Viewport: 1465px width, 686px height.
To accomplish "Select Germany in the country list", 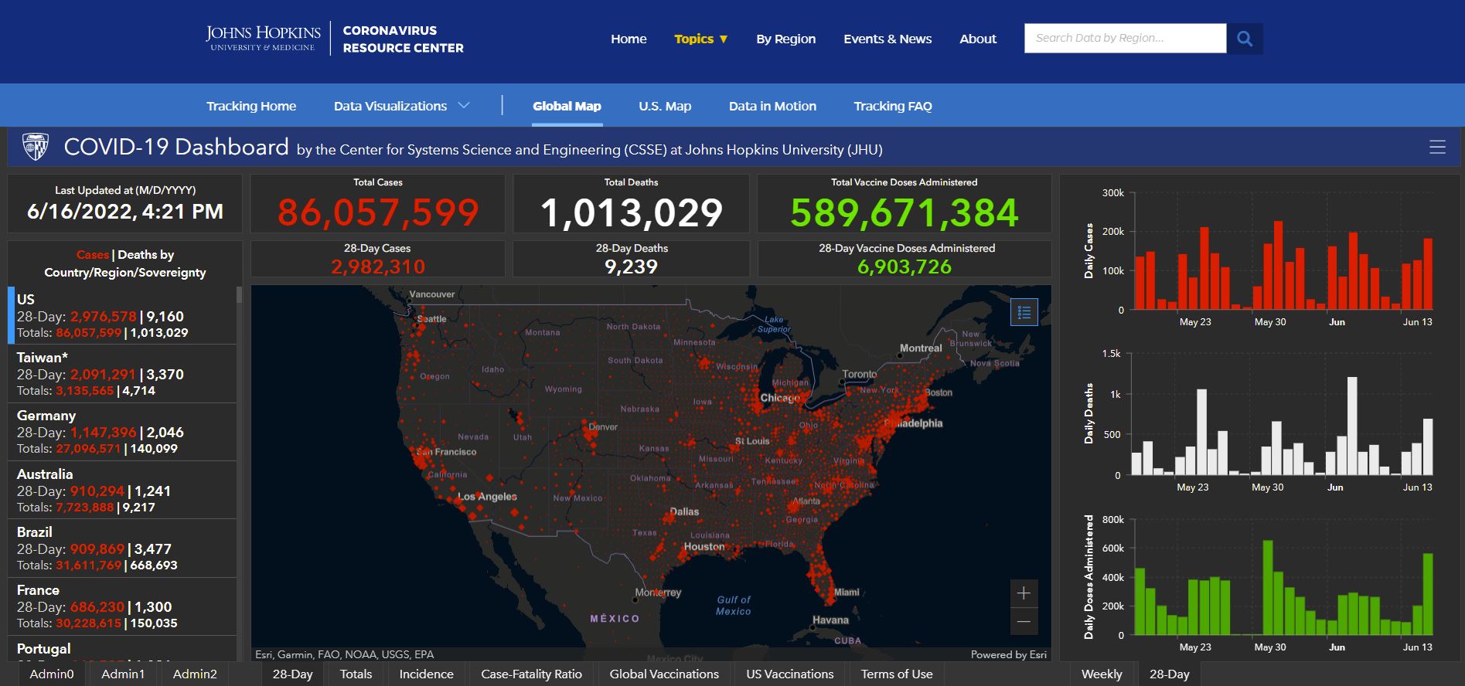I will pyautogui.click(x=122, y=432).
